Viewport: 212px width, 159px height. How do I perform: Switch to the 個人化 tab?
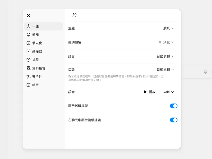click(x=43, y=43)
